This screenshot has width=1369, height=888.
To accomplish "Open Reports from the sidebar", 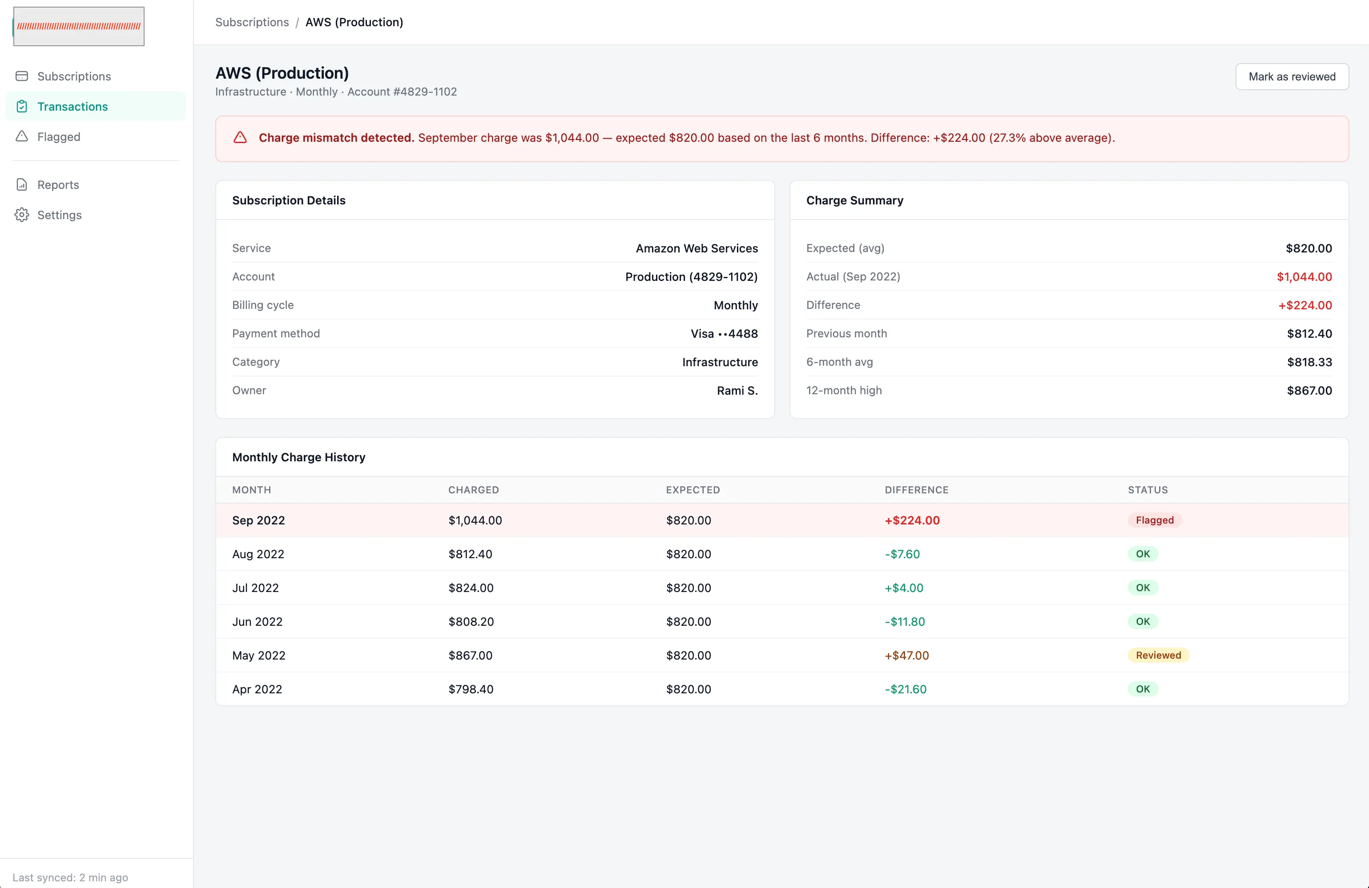I will click(96, 184).
